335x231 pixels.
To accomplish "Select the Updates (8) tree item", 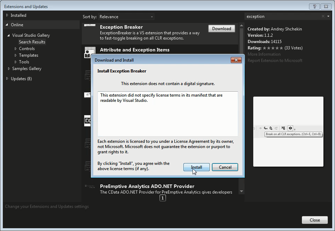I will [21, 79].
